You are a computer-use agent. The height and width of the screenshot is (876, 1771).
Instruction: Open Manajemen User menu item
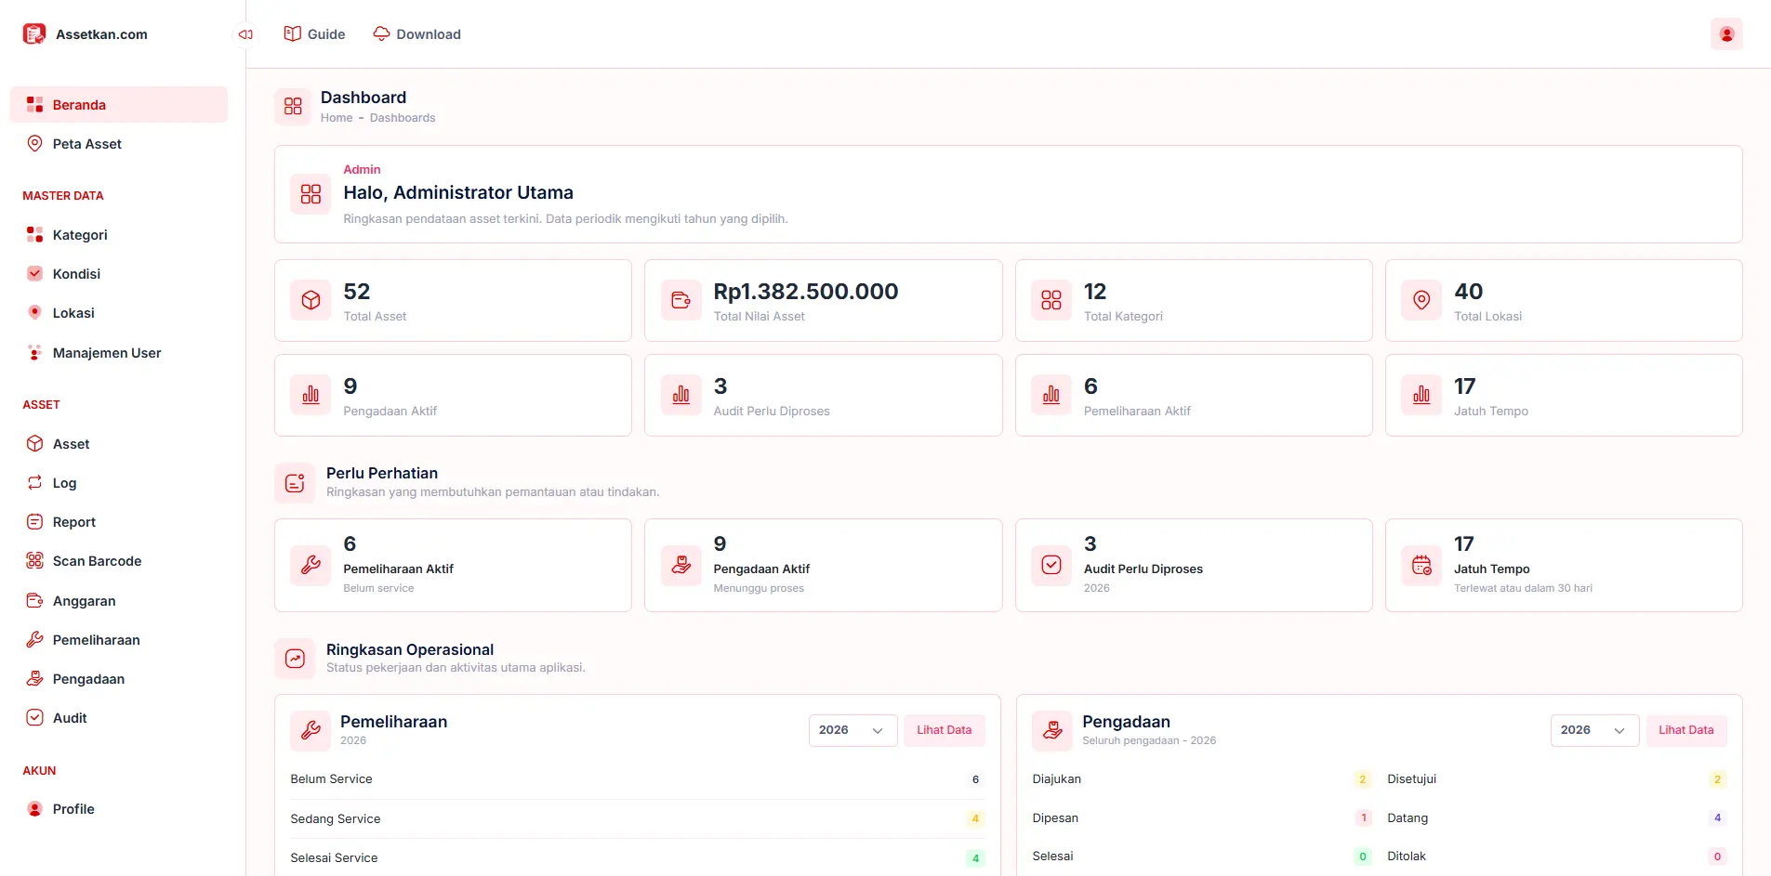tap(119, 353)
